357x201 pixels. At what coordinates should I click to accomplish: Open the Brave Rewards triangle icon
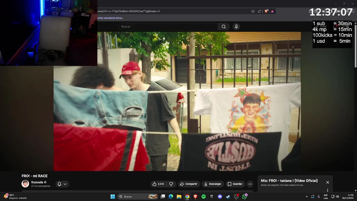[x=272, y=11]
